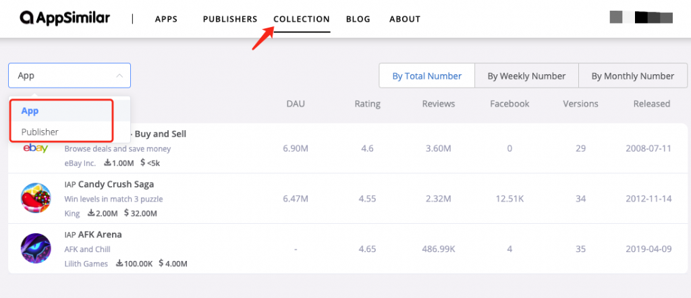
Task: Click the Versions value 29
Action: (x=580, y=148)
